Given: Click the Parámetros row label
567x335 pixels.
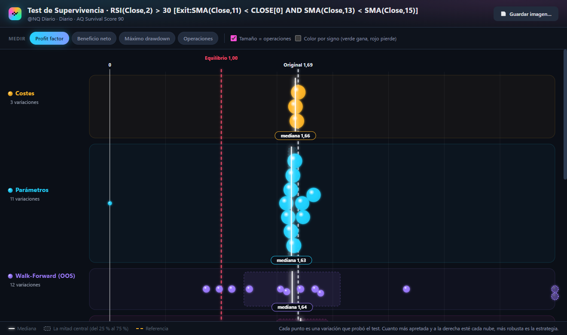Looking at the screenshot, I should click(32, 190).
